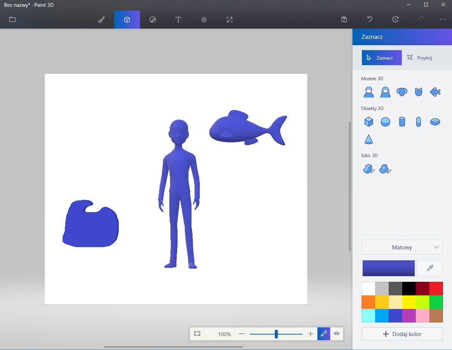The height and width of the screenshot is (350, 452).
Task: Select the Brushes tool in top toolbar
Action: [101, 20]
